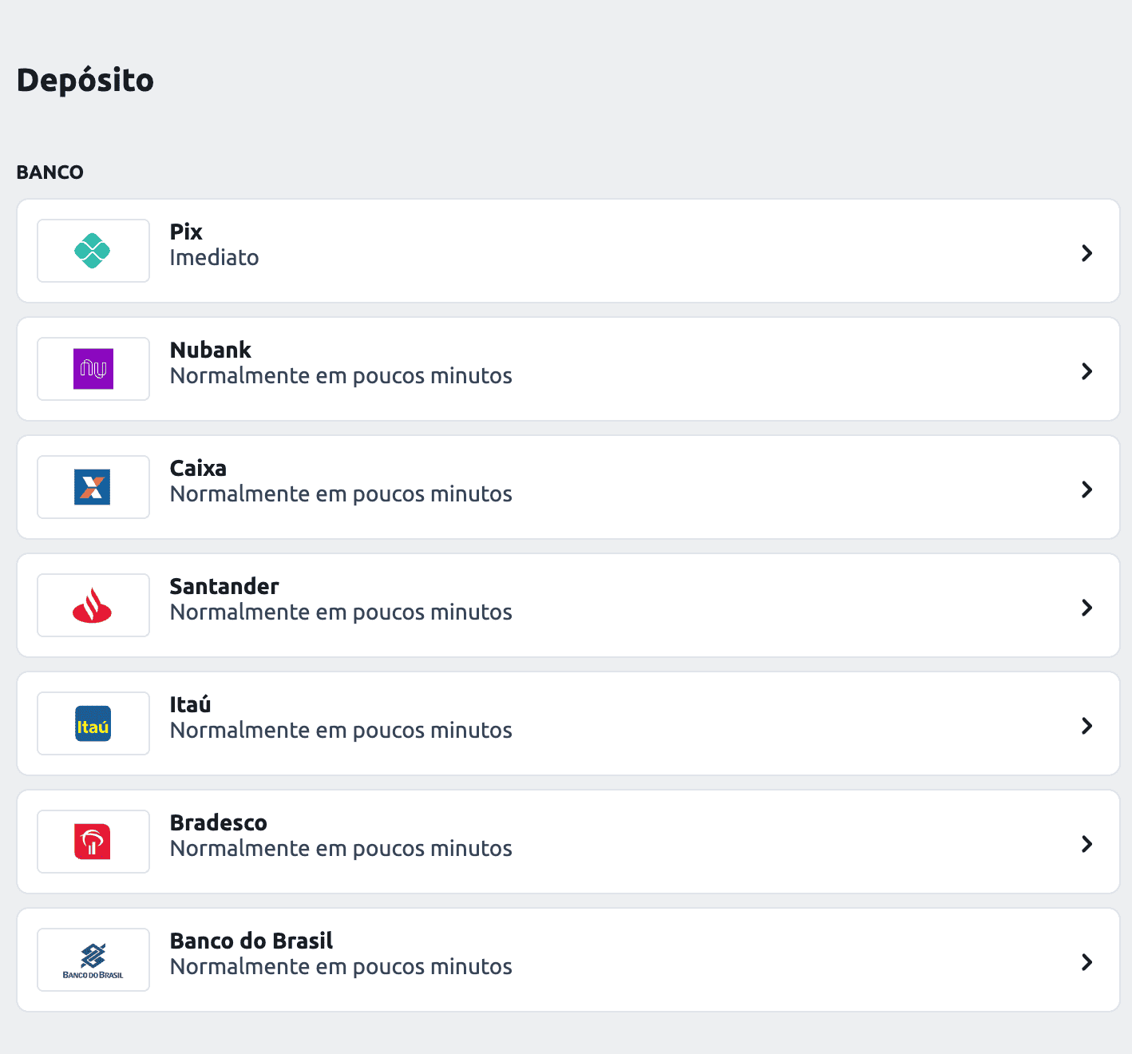Click the Itaú blue and yellow logo
This screenshot has height=1054, width=1132.
click(x=93, y=723)
